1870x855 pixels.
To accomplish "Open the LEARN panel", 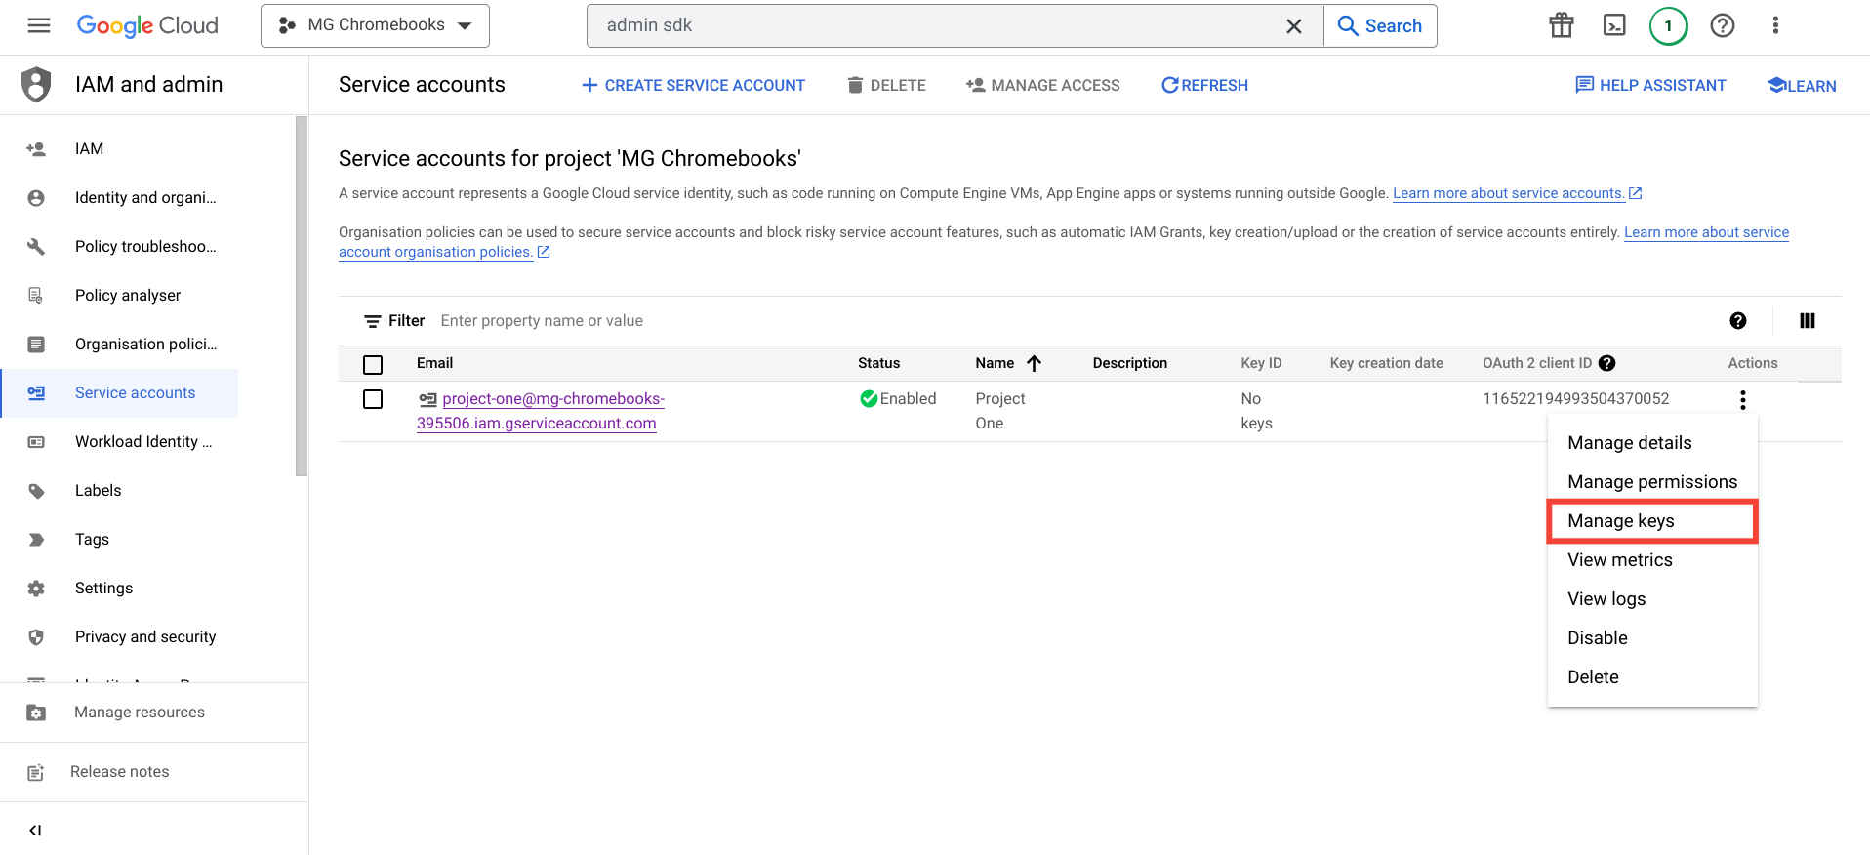I will point(1802,85).
